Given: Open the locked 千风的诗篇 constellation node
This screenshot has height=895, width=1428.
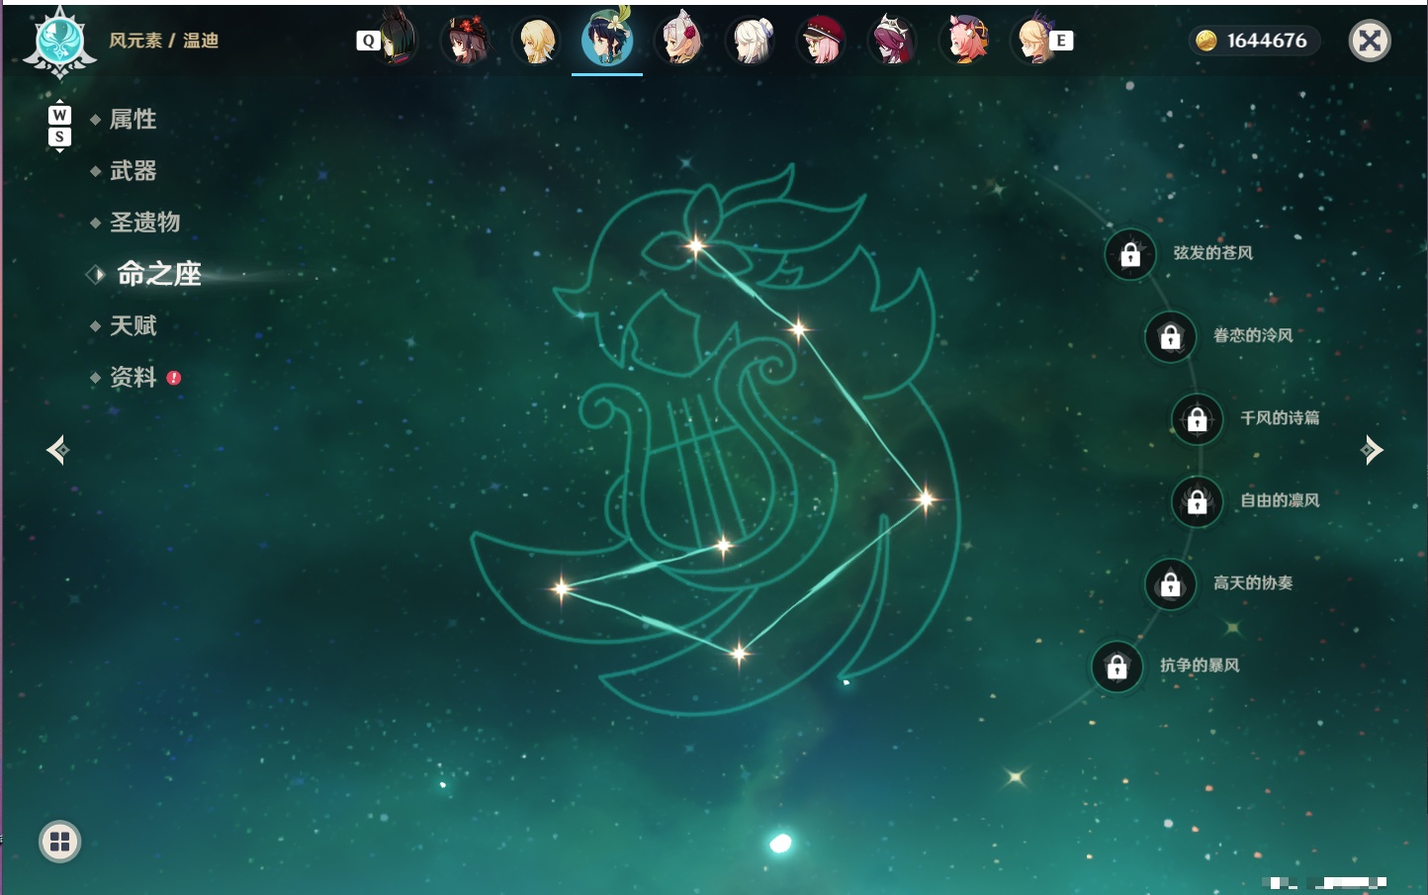Looking at the screenshot, I should (1198, 419).
